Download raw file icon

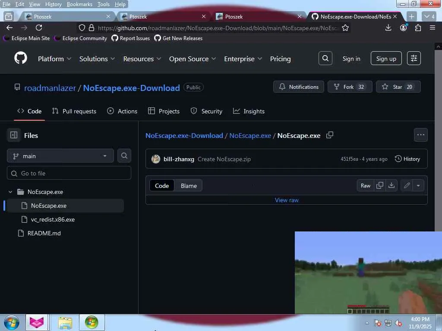click(x=391, y=185)
